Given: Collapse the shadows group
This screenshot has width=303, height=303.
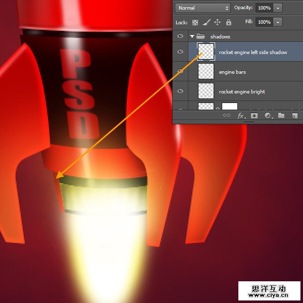Looking at the screenshot, I should point(192,36).
